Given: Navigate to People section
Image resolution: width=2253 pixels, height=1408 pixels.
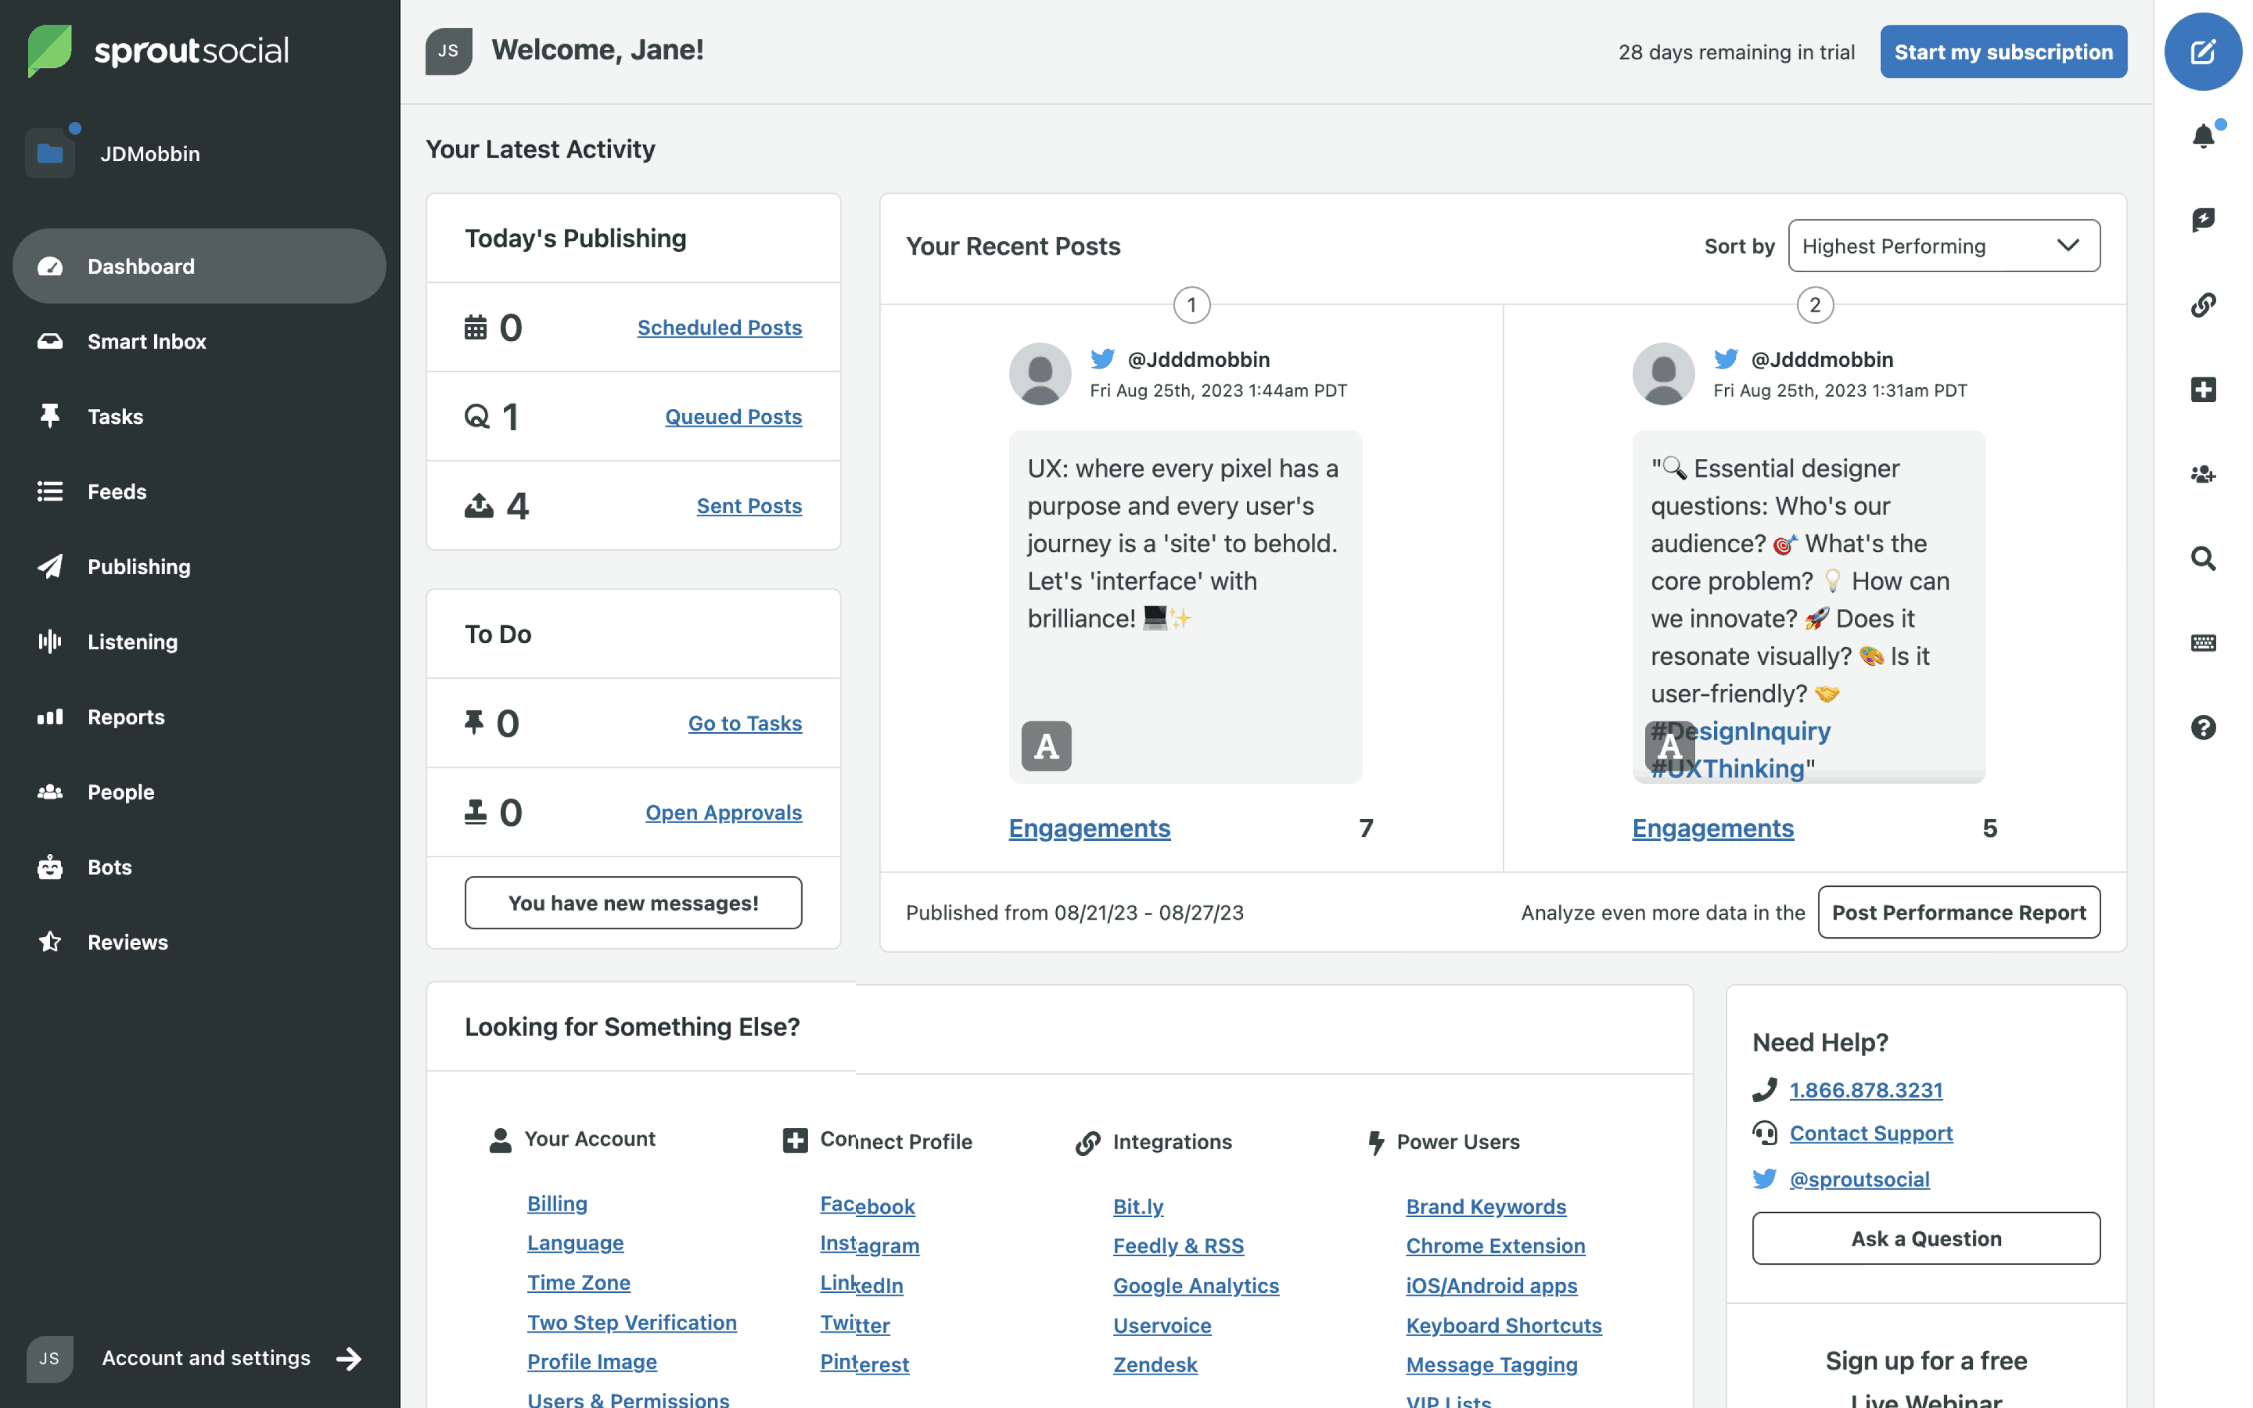Looking at the screenshot, I should (x=120, y=790).
